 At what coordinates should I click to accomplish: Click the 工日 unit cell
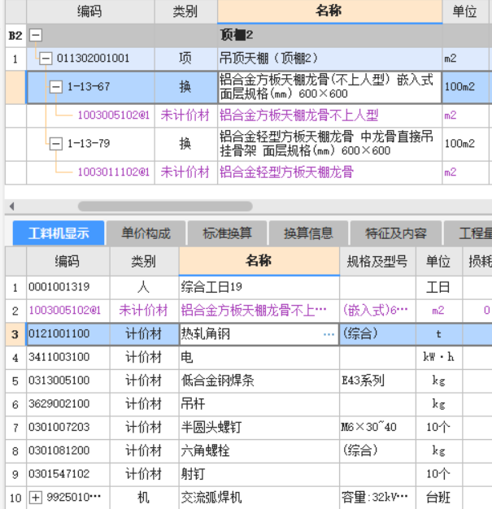pyautogui.click(x=439, y=287)
